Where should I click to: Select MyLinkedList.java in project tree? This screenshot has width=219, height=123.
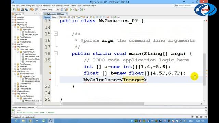click(x=32, y=101)
